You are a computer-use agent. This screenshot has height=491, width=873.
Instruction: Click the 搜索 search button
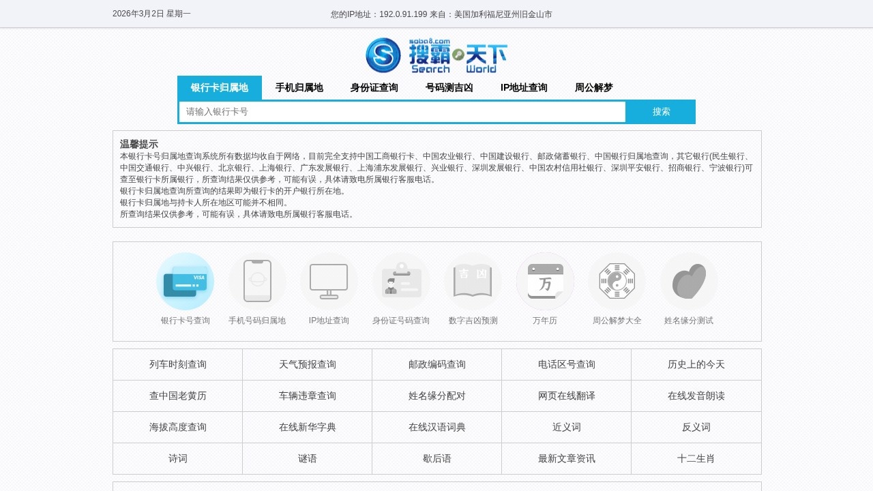[660, 111]
